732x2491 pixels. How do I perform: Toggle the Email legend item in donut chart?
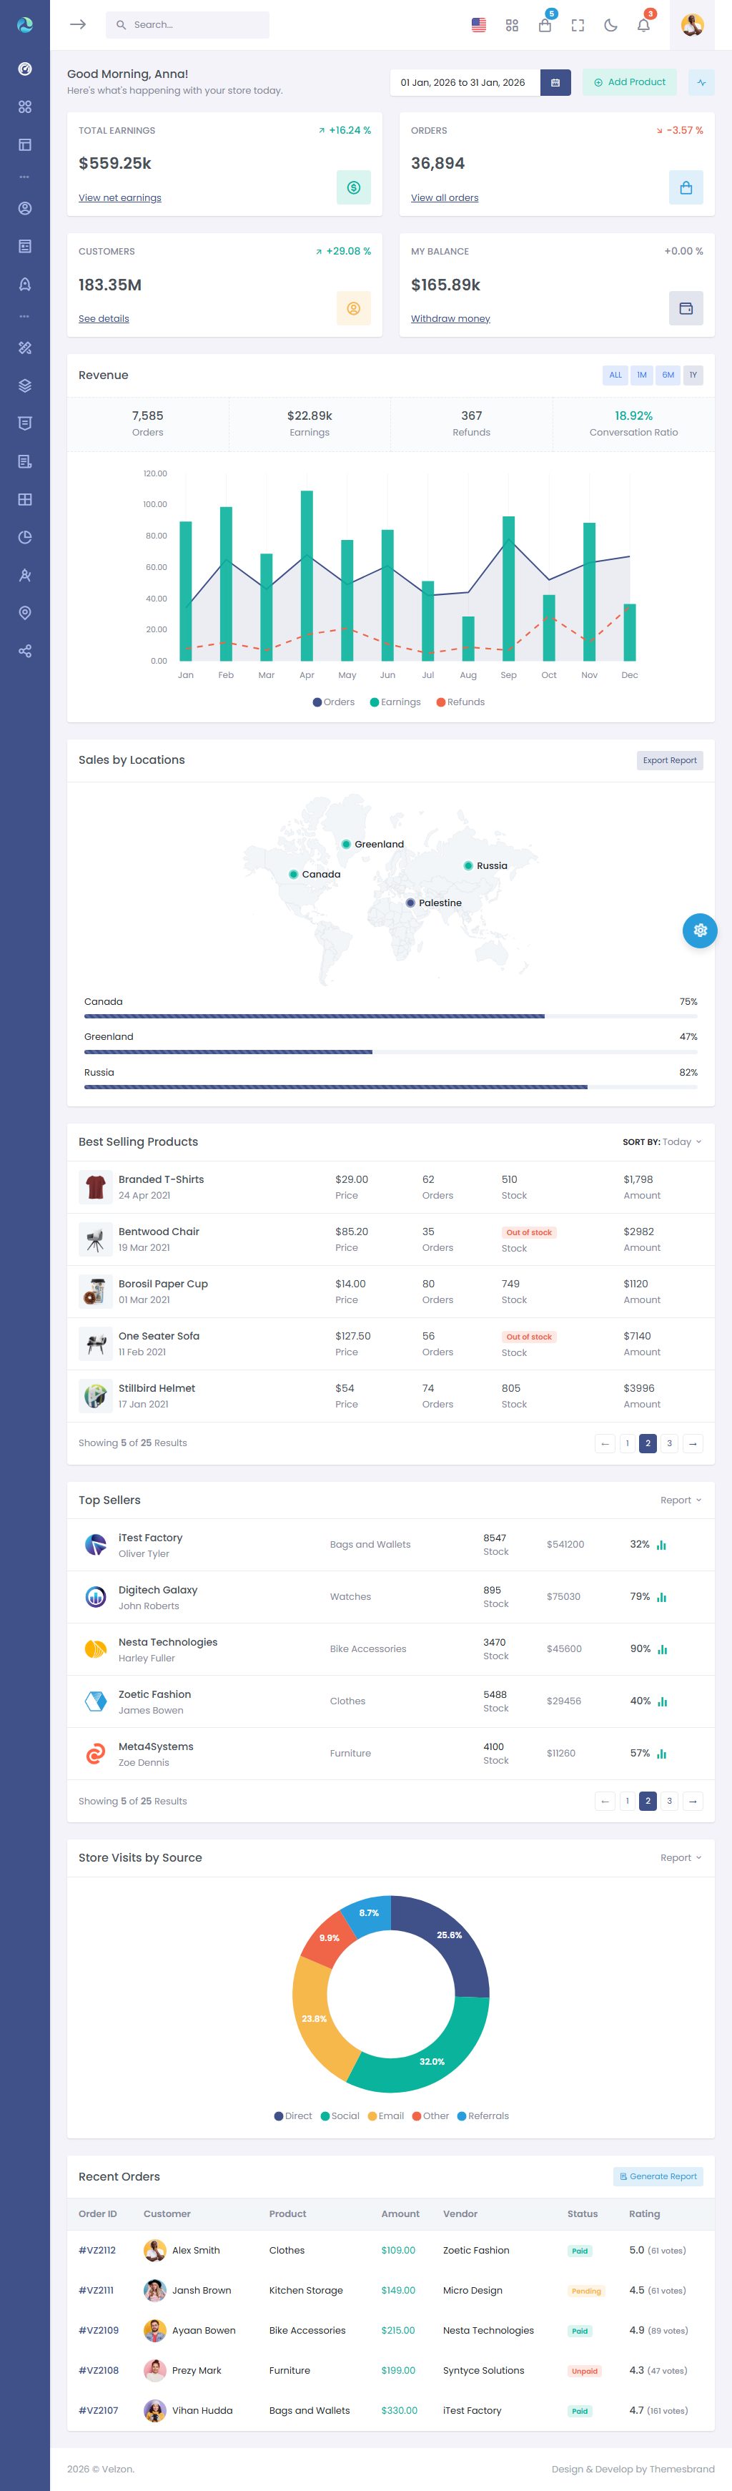click(x=386, y=2116)
